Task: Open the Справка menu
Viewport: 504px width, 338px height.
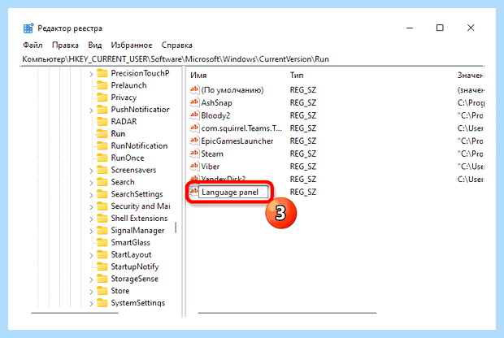Action: coord(176,45)
